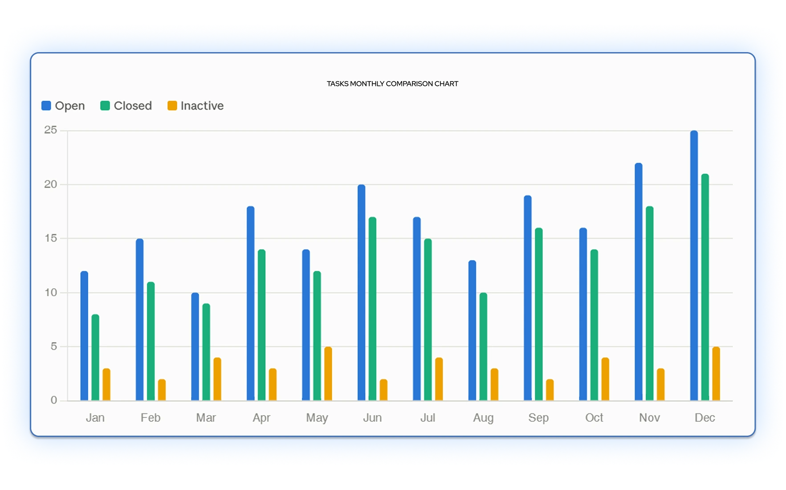
Task: Select the blue Open bar for Dec
Action: coord(694,265)
